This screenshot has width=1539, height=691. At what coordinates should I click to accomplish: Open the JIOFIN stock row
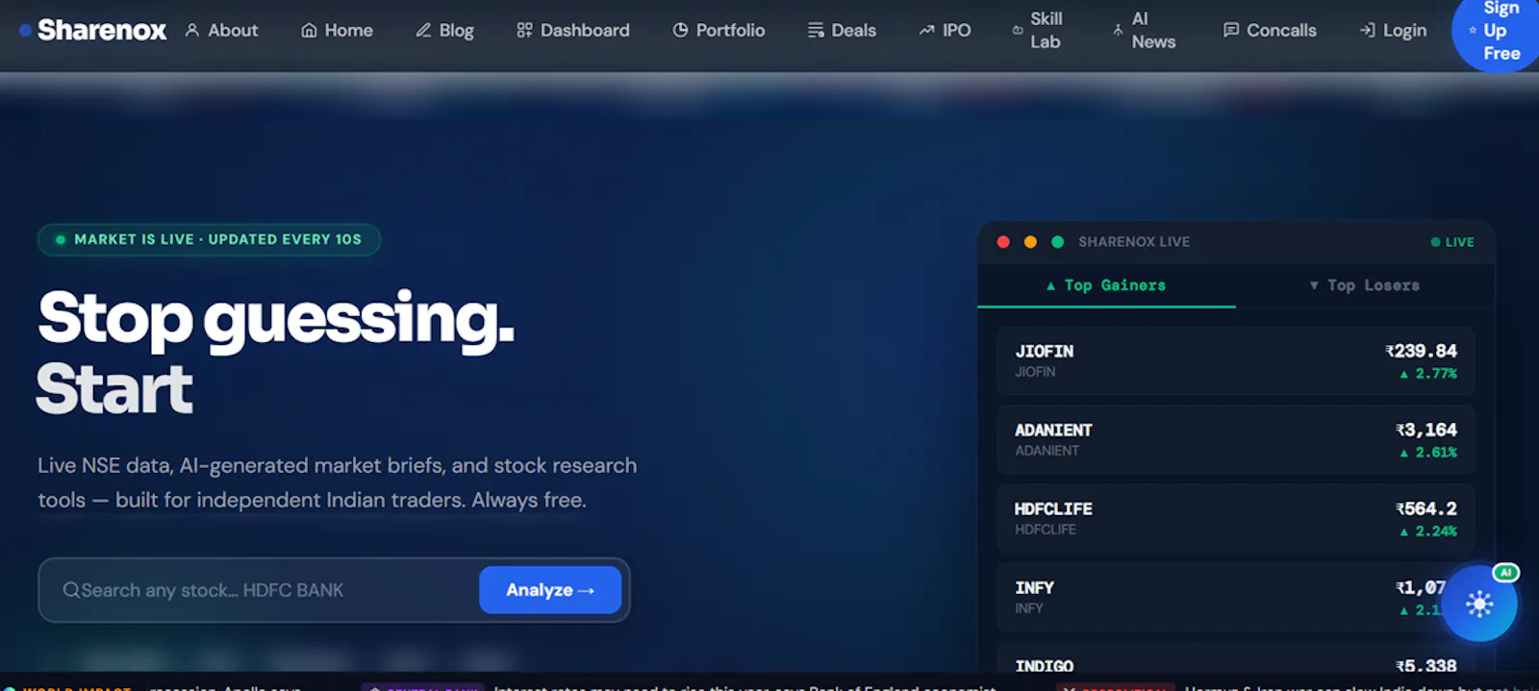tap(1236, 360)
